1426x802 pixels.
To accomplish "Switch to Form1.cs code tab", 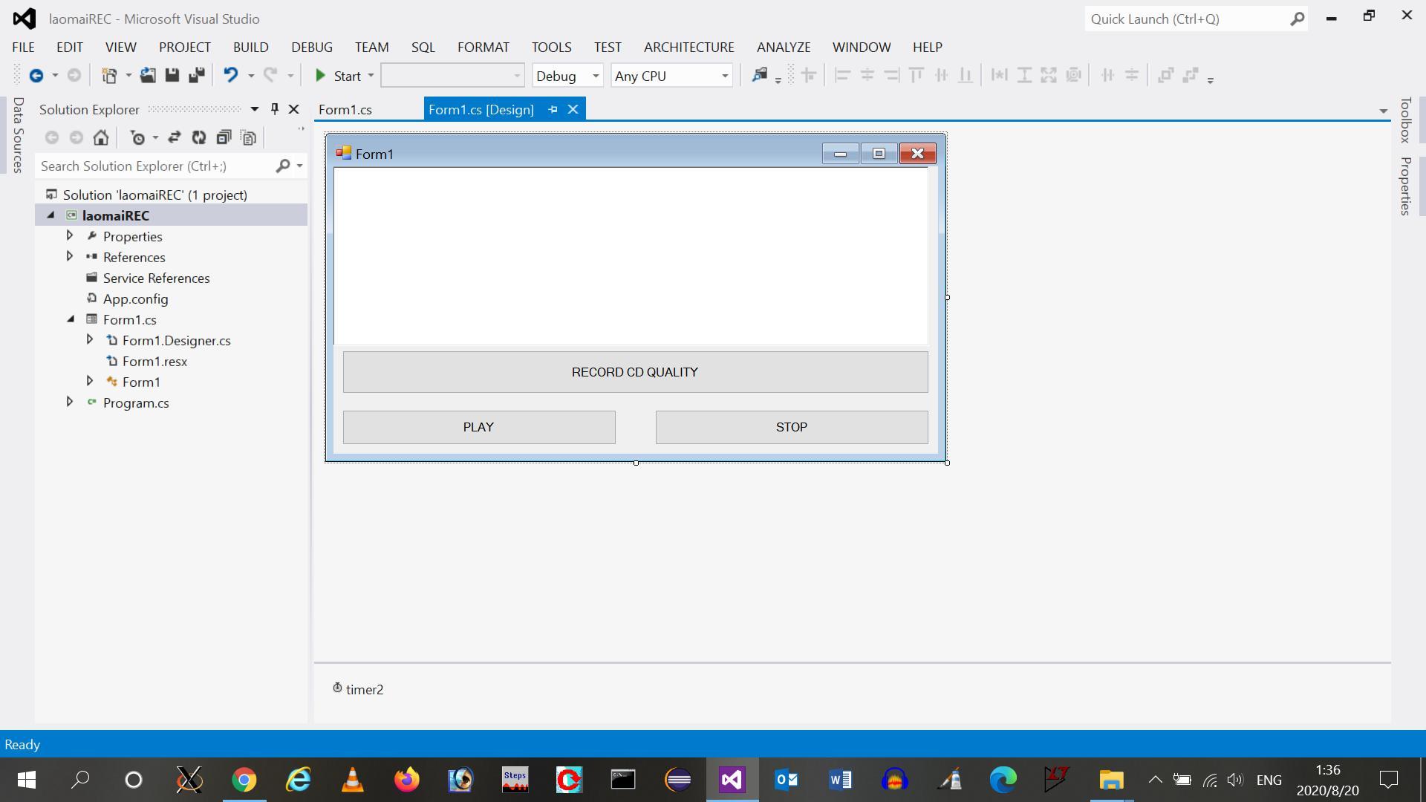I will (x=345, y=108).
